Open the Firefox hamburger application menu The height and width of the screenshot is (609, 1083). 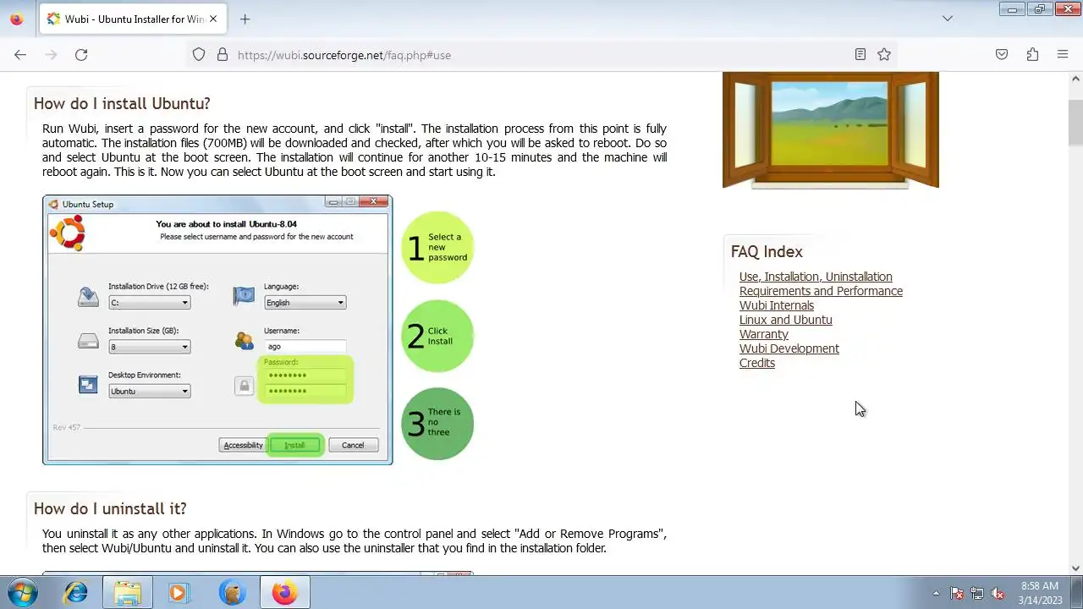pos(1063,55)
